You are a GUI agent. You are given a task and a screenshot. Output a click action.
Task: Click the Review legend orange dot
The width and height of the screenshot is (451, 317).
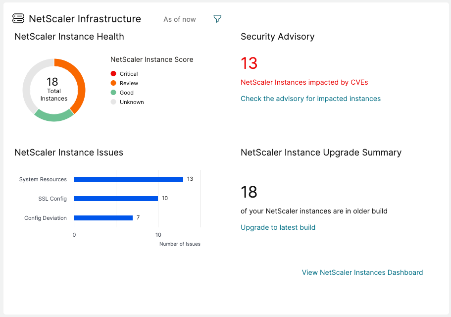click(x=113, y=83)
